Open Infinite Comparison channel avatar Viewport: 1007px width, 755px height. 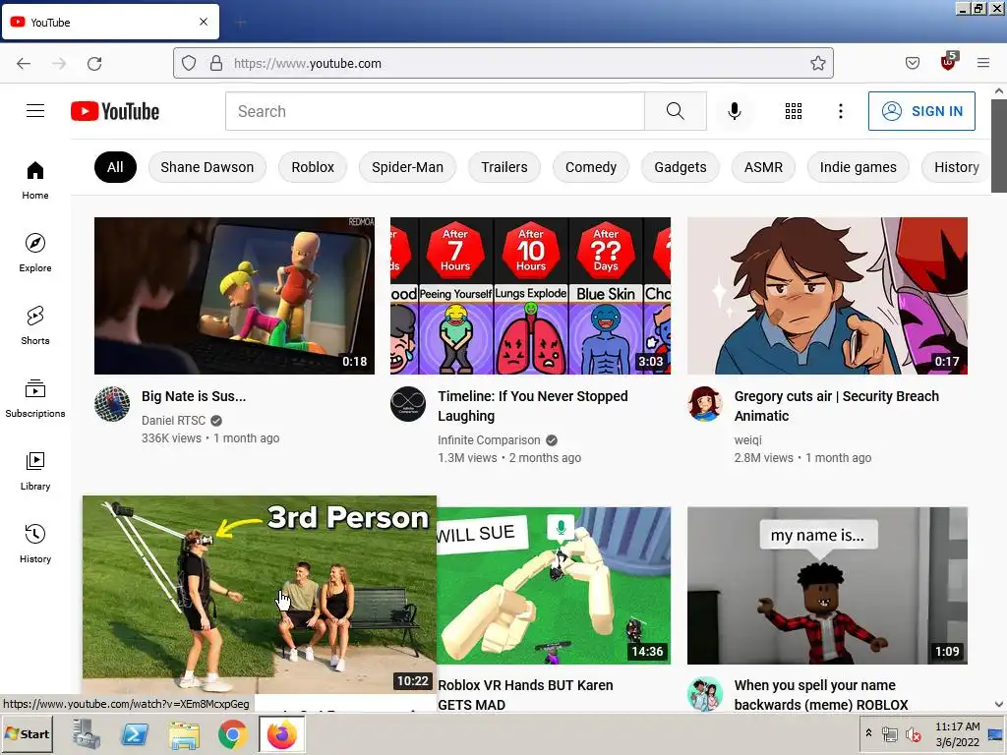point(408,404)
